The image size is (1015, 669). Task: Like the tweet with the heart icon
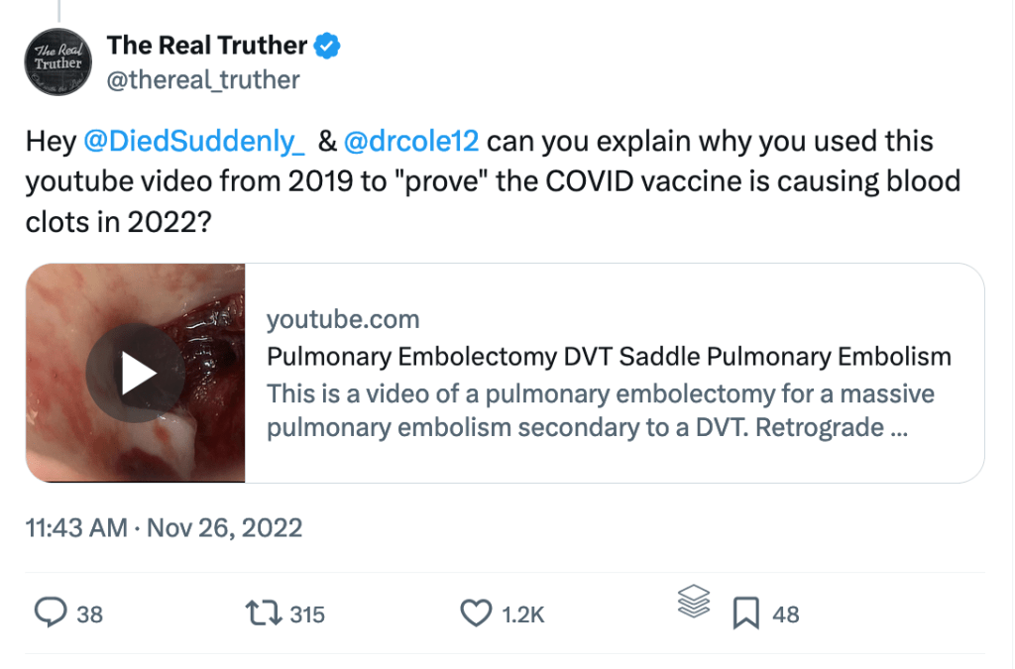477,613
